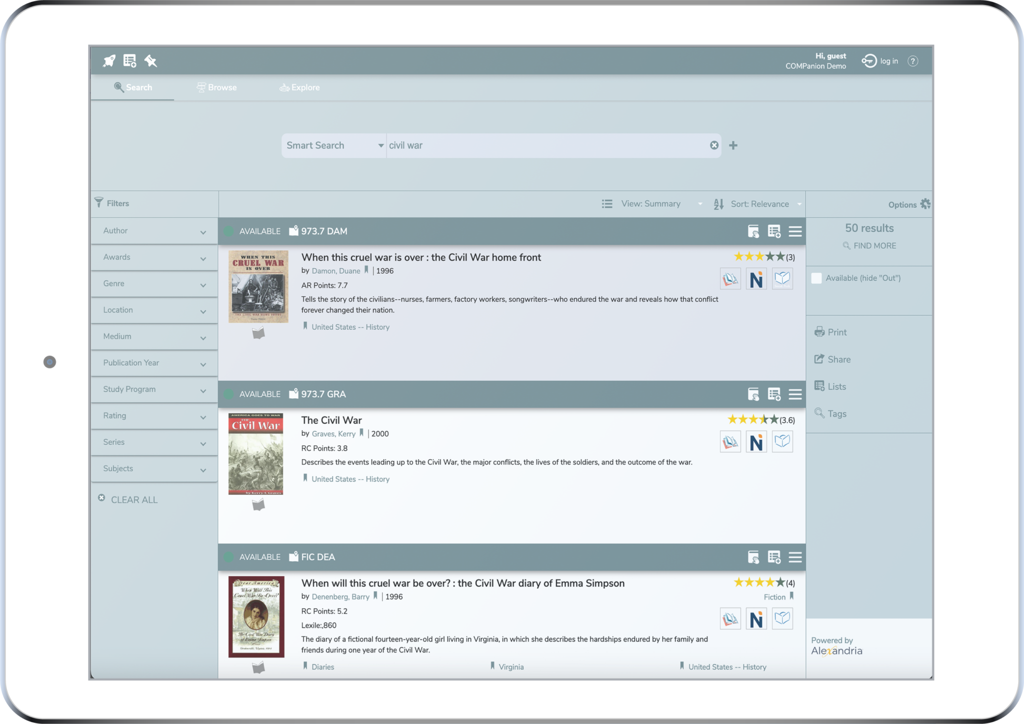Enable the Available (hide "Out") checkbox

[x=816, y=278]
